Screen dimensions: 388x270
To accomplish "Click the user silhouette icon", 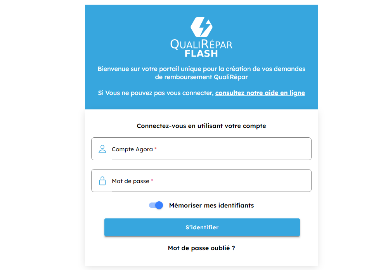I will tap(102, 149).
